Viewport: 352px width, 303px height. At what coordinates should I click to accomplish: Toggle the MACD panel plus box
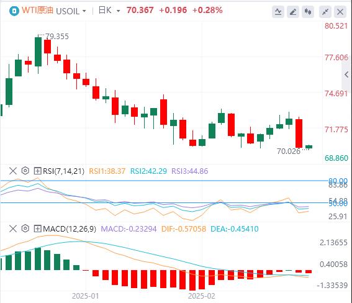pyautogui.click(x=37, y=228)
